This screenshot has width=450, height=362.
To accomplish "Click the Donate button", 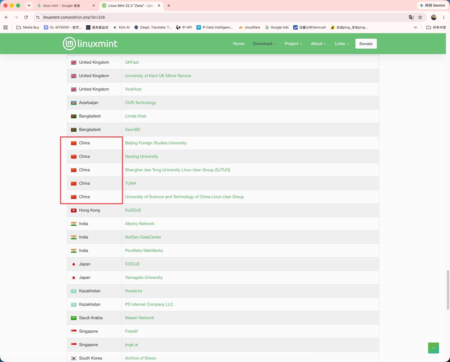I will (366, 44).
